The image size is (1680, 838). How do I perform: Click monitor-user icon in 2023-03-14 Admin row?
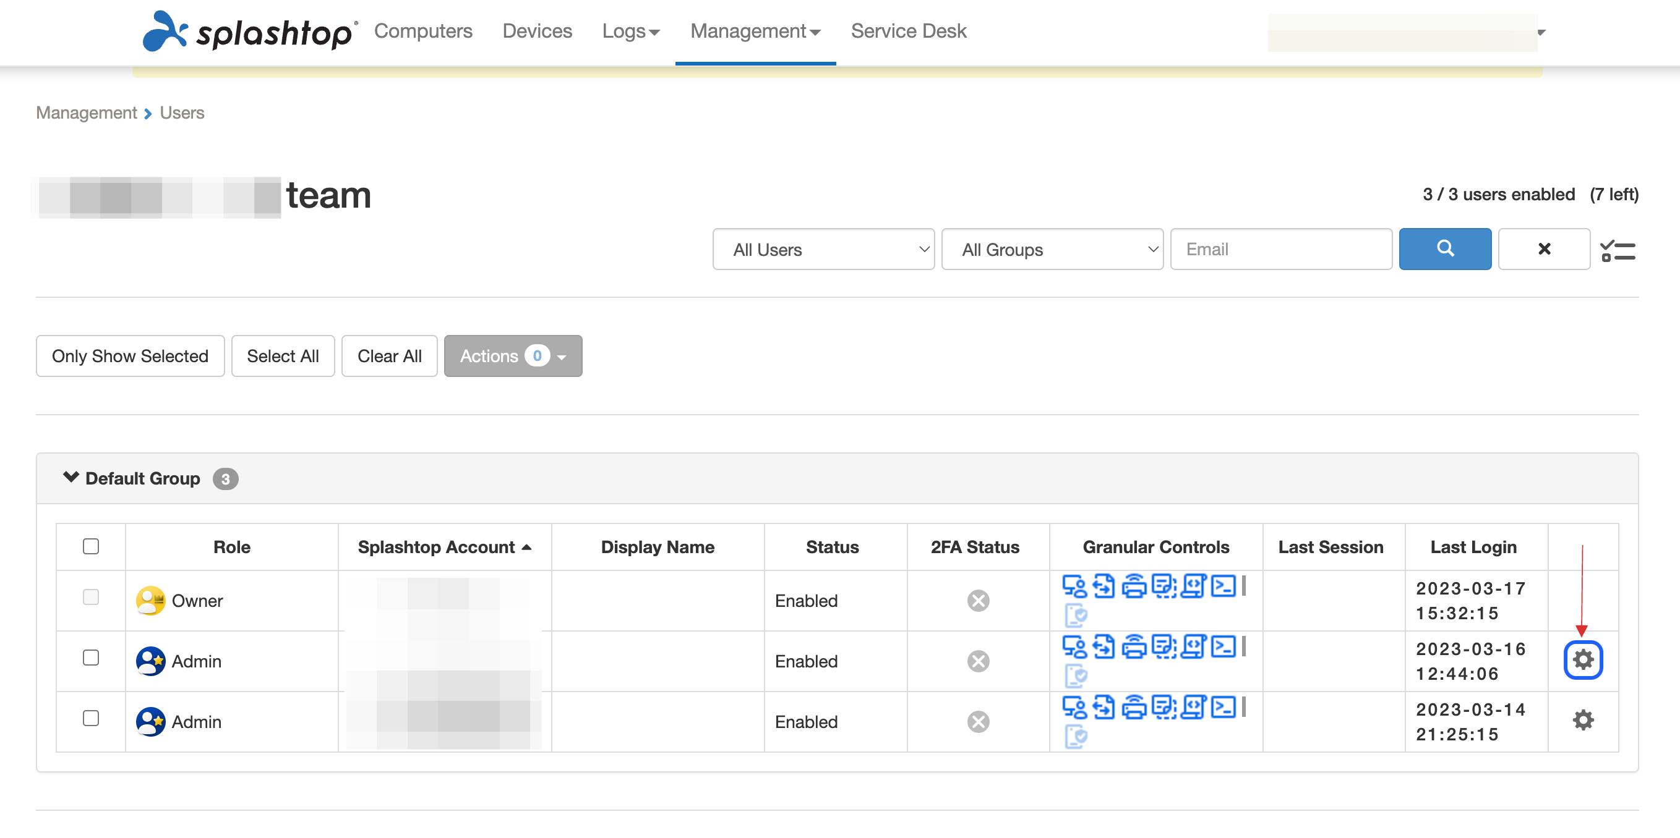1074,707
